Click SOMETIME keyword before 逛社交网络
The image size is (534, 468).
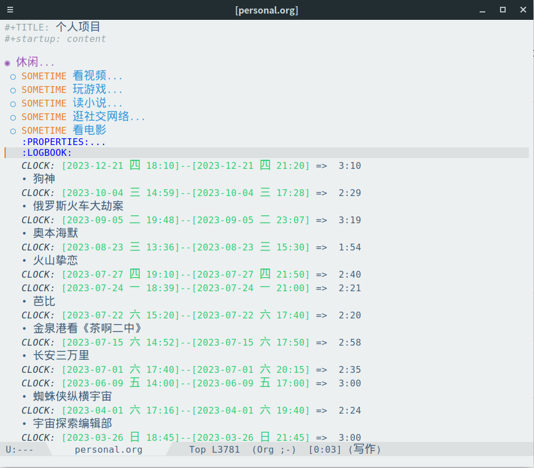point(44,117)
